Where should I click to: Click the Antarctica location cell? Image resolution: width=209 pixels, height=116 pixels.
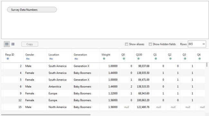coord(59,86)
